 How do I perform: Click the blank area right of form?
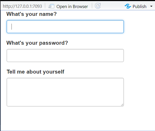tap(139, 59)
